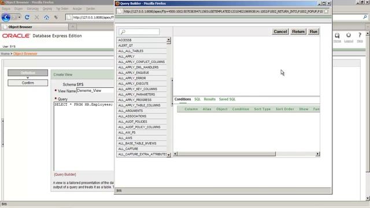
Task: Select ALL_APPLY_CONFLICT_COLUMNS table
Action: pyautogui.click(x=142, y=62)
